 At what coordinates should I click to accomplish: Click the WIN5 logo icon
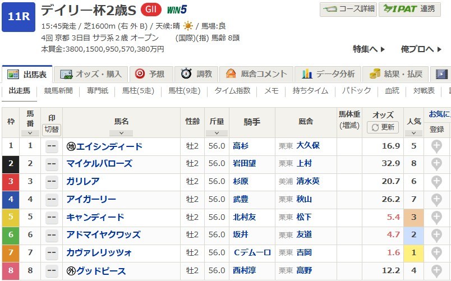[176, 10]
